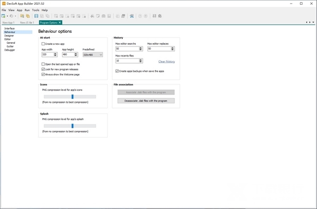This screenshot has height=209, width=317.
Task: Select Designer in the options tree
Action: [9, 36]
